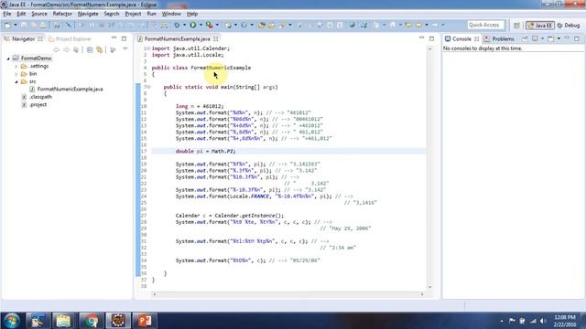Open Google Chrome from the taskbar
This screenshot has width=586, height=329.
pyautogui.click(x=91, y=321)
